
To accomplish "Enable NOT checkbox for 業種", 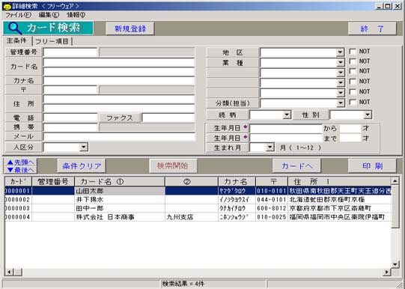I will click(x=353, y=61).
